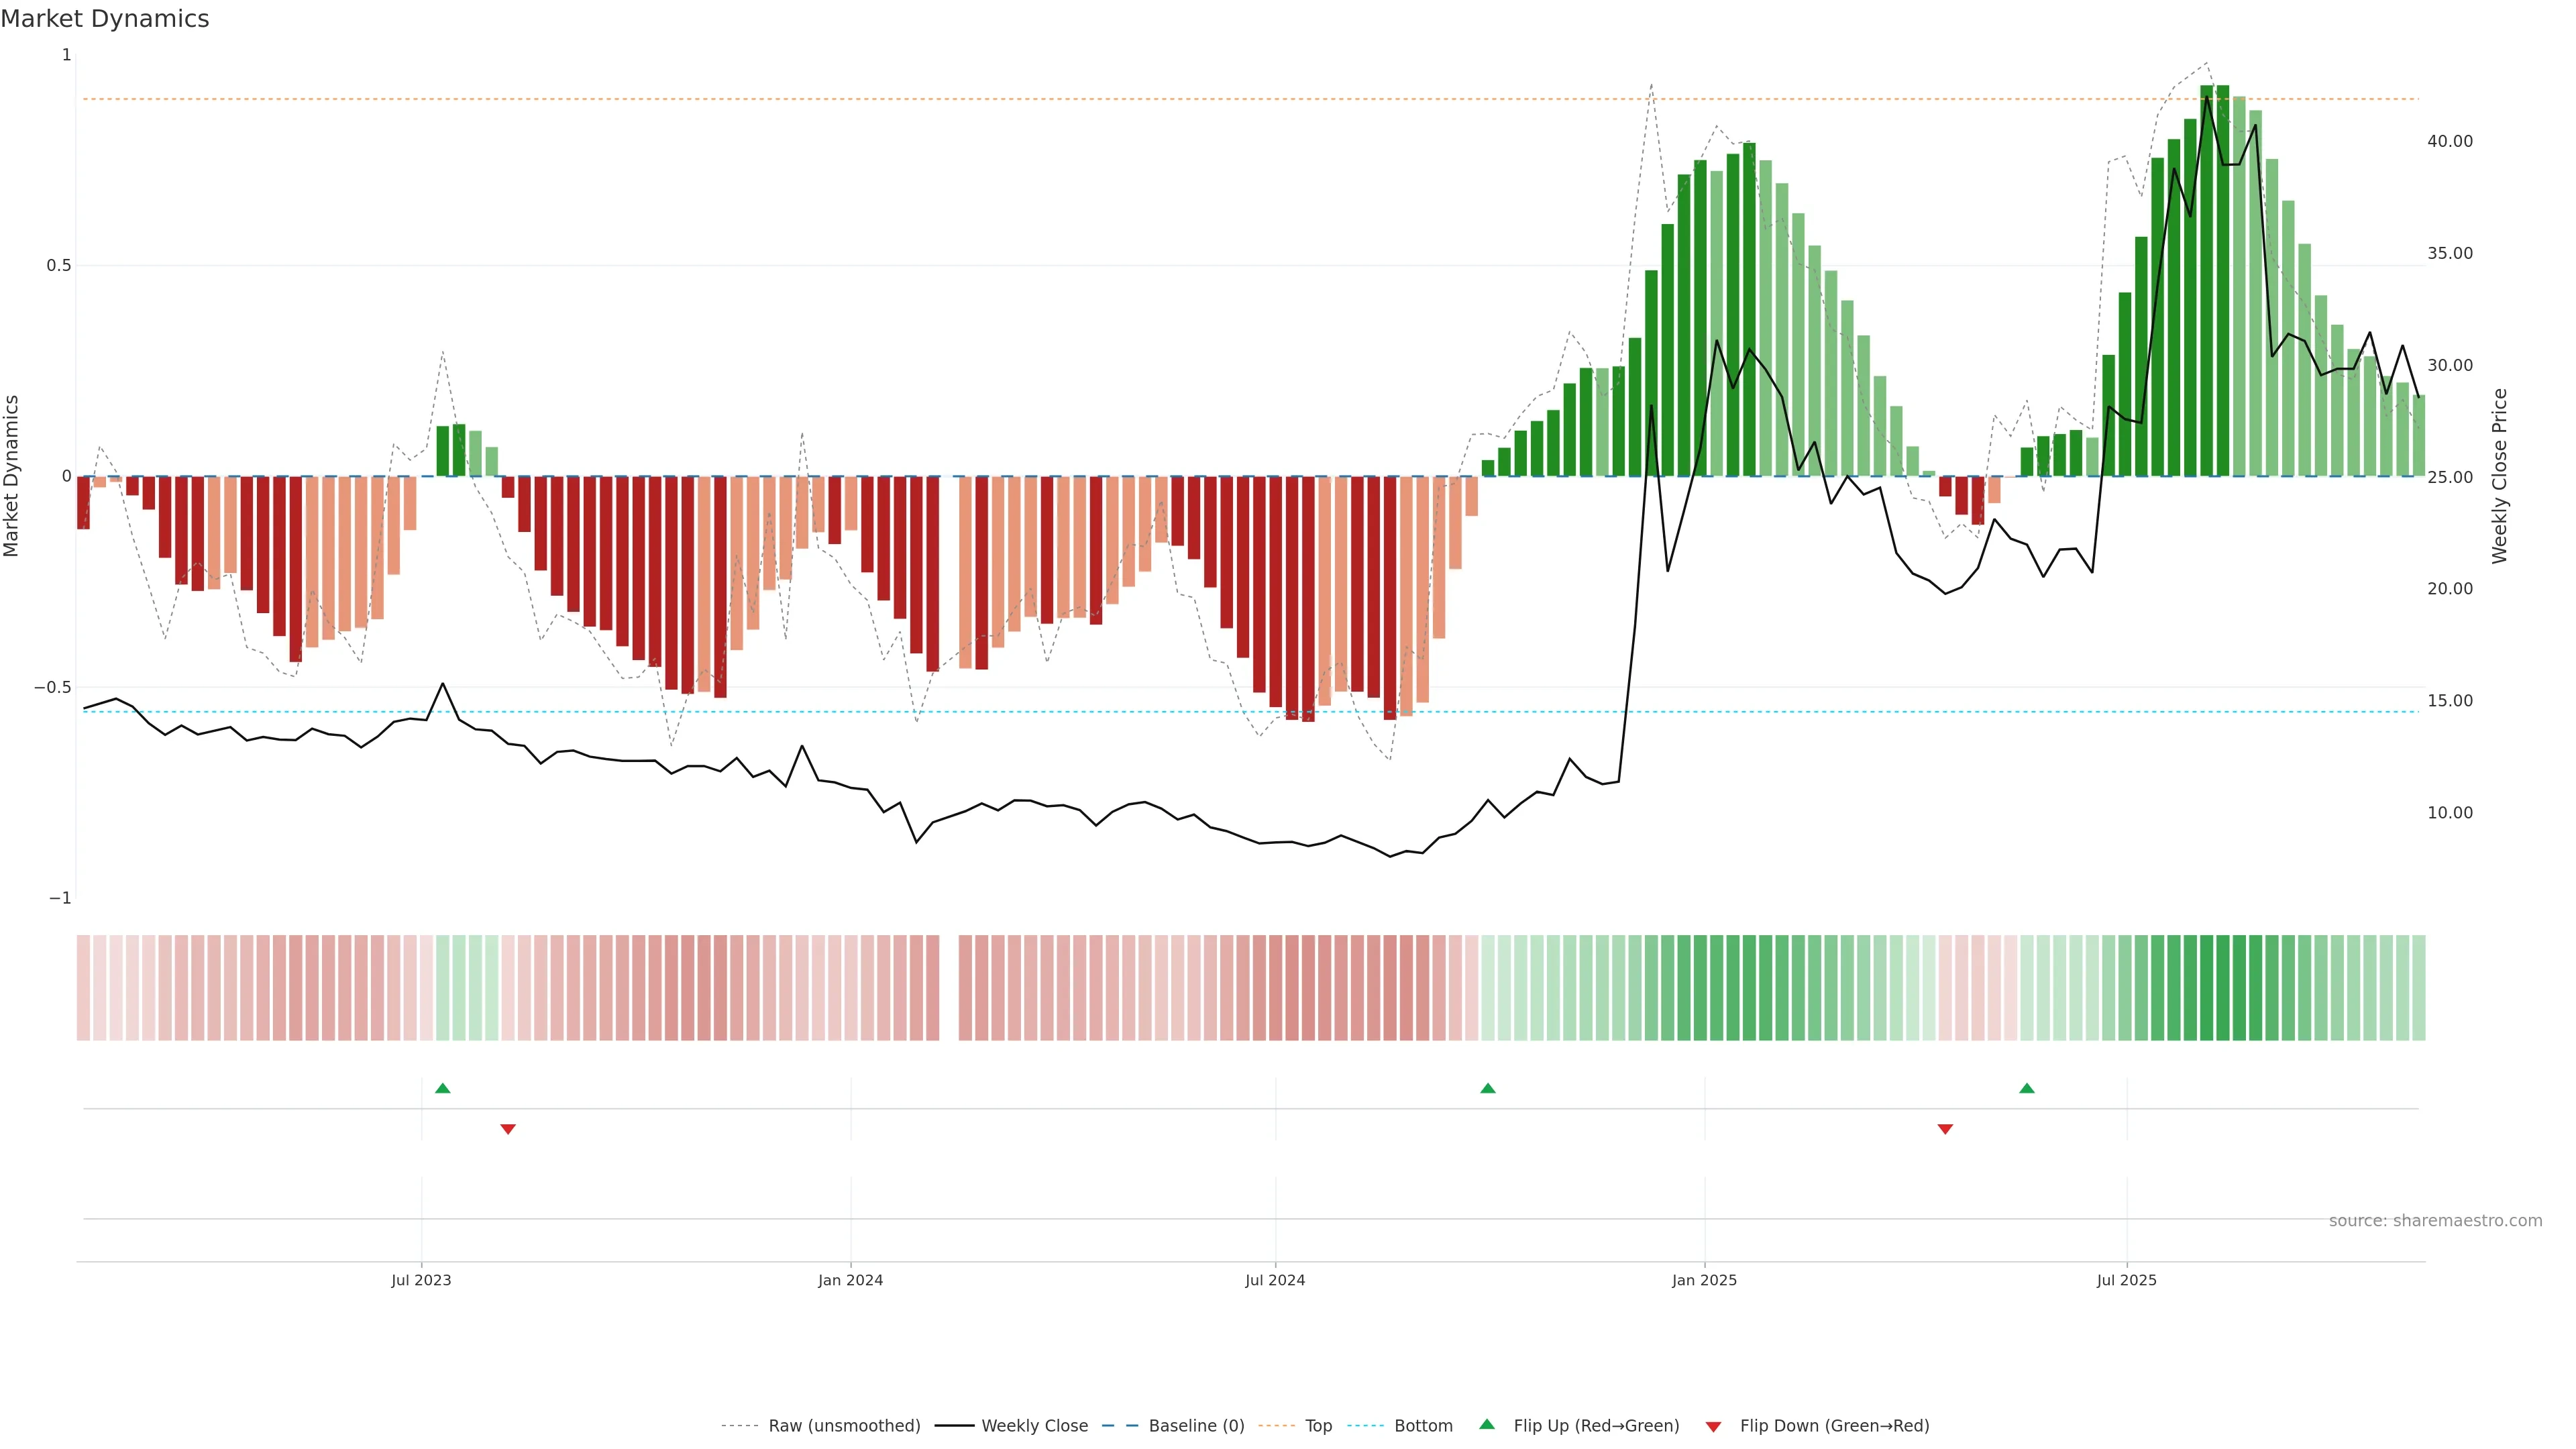Click the first green flip-up triangle marker

click(x=443, y=1088)
